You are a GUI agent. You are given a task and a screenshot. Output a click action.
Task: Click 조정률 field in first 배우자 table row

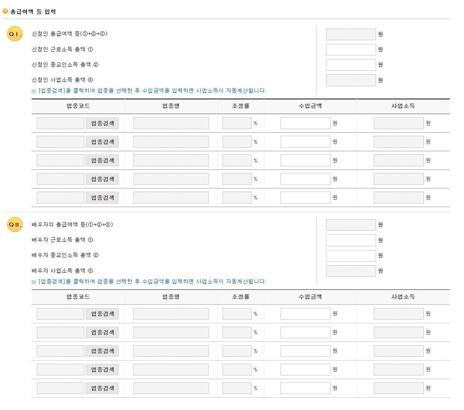point(237,314)
